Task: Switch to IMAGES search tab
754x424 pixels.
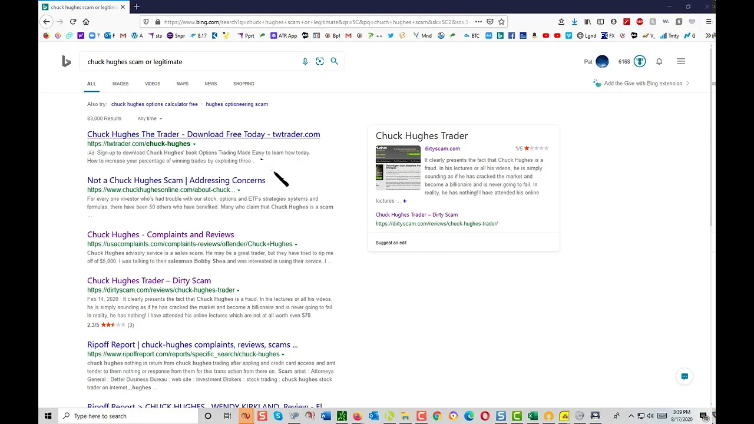Action: [120, 84]
